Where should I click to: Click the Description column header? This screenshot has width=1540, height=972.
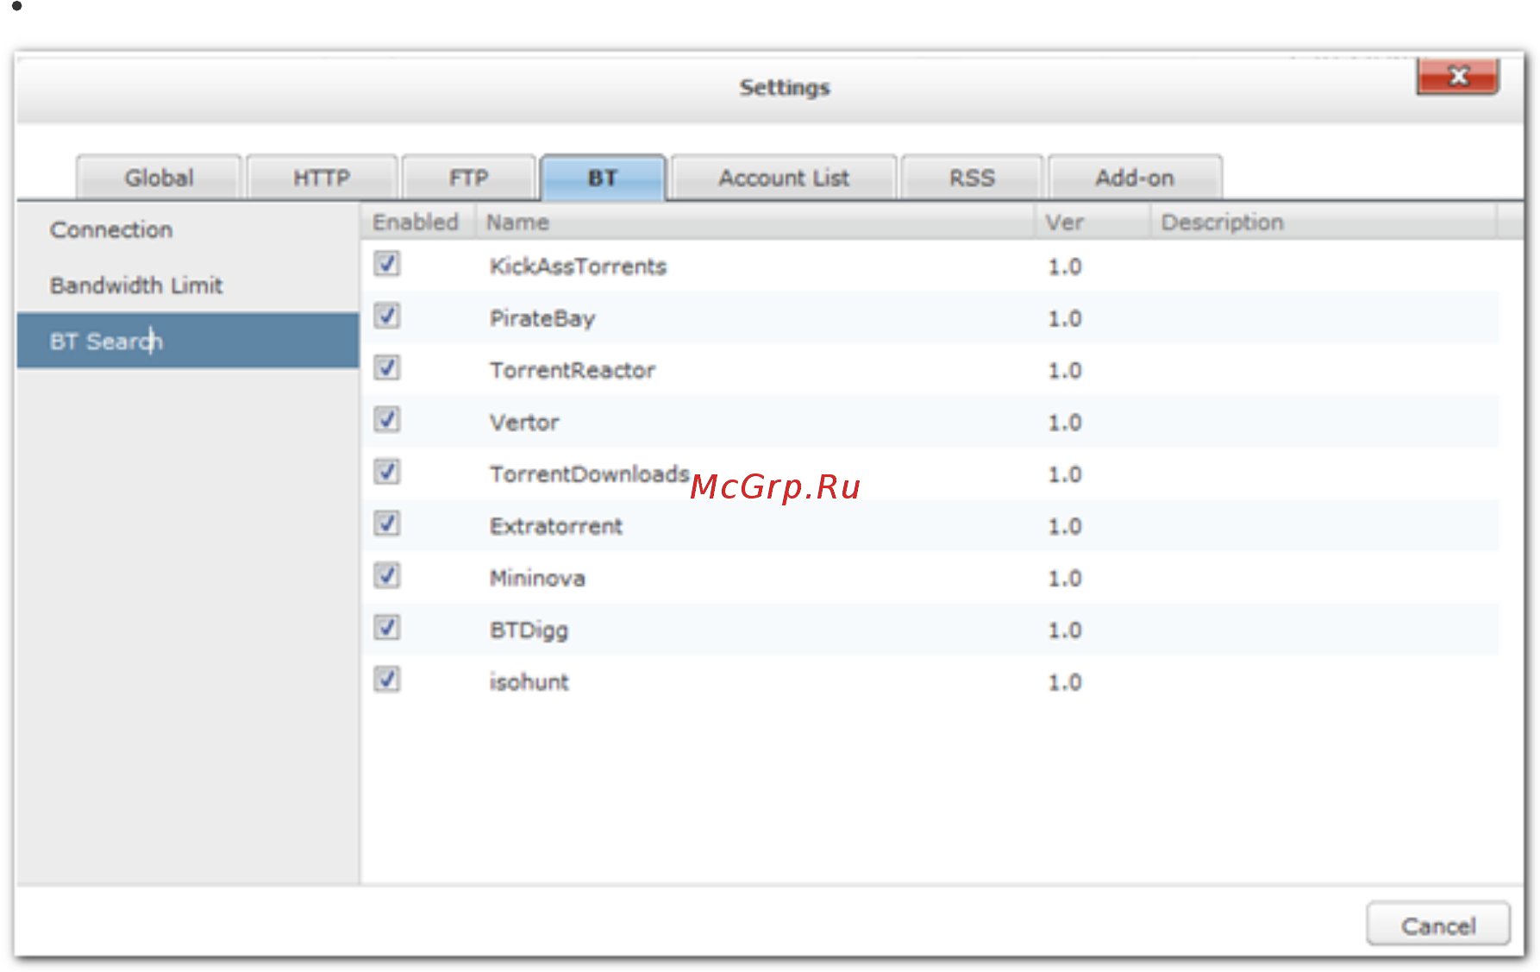pyautogui.click(x=1324, y=223)
